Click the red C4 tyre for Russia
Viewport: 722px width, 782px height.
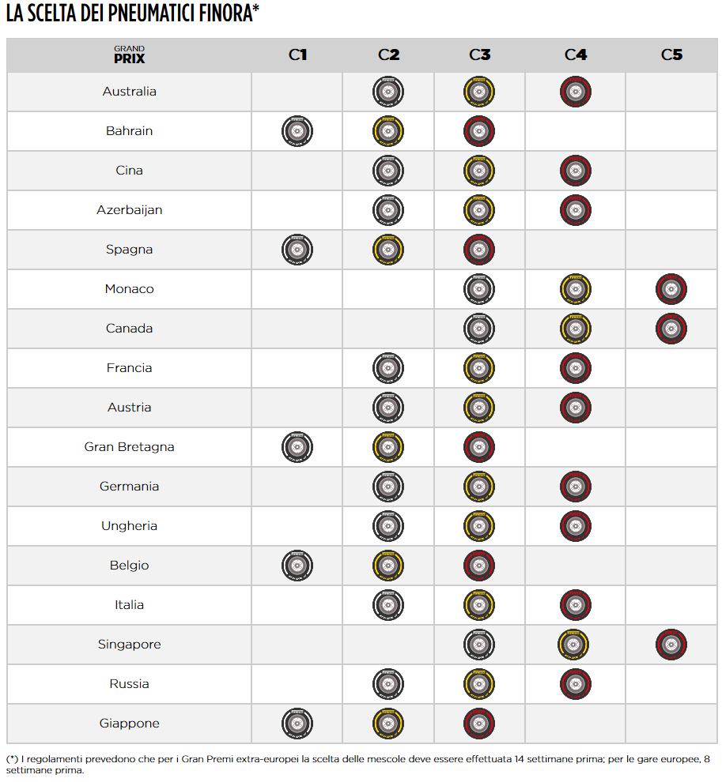coord(575,684)
